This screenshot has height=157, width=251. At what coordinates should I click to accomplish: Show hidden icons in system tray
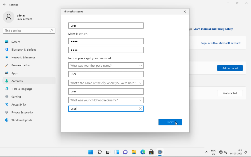(207, 152)
